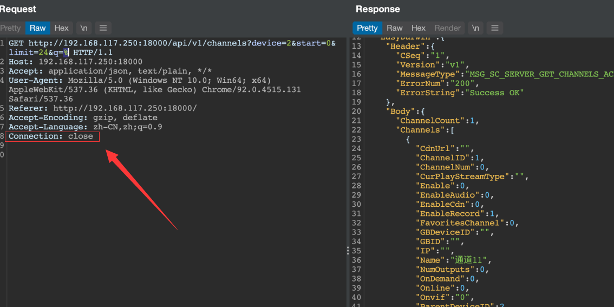Open the Request panel hamburger menu
614x307 pixels.
pyautogui.click(x=103, y=28)
